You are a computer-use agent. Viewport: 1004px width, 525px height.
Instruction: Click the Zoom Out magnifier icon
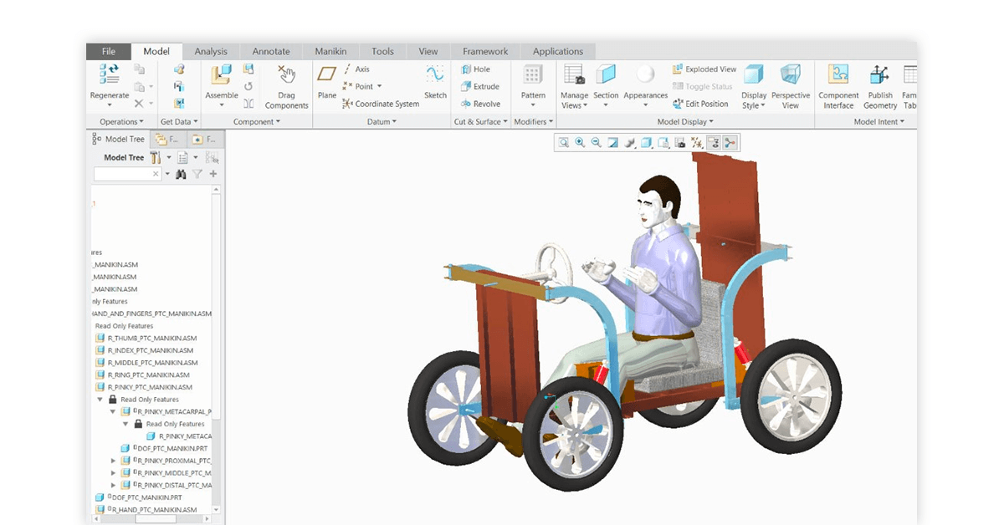[x=596, y=143]
